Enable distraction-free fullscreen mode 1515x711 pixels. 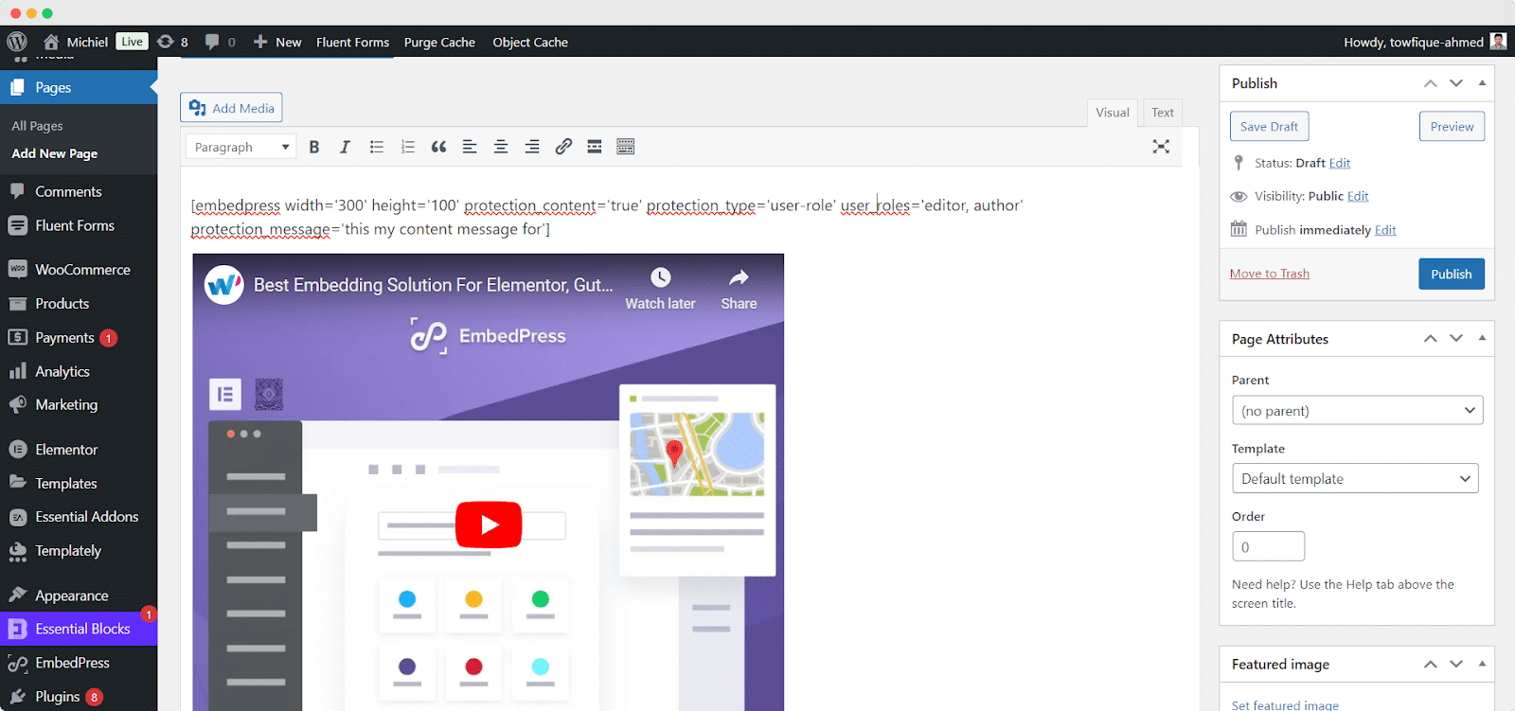tap(1161, 147)
